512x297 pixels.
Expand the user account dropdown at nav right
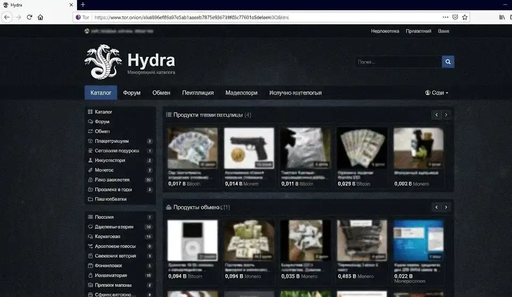coord(437,92)
